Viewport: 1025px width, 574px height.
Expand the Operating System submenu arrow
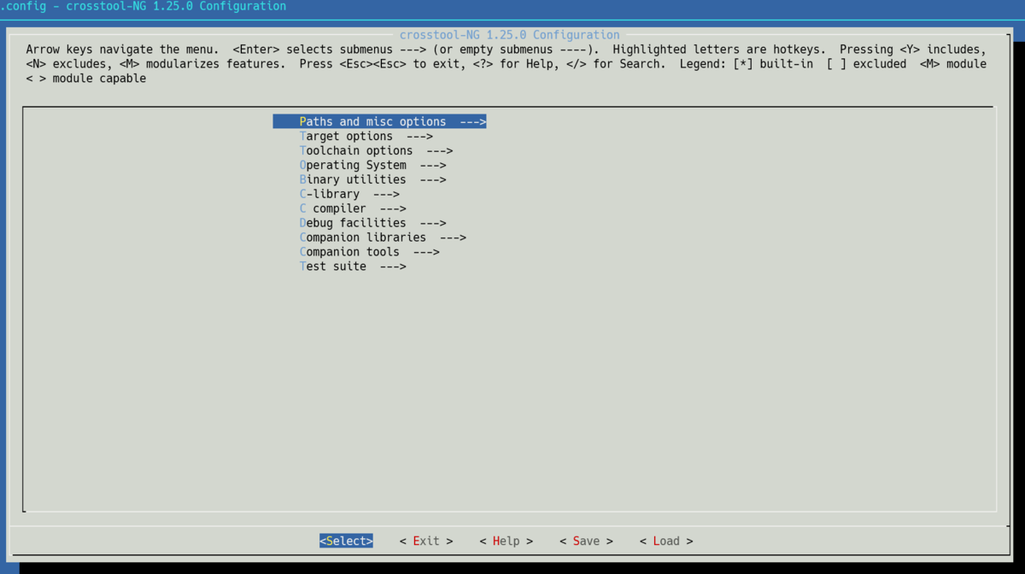click(433, 166)
